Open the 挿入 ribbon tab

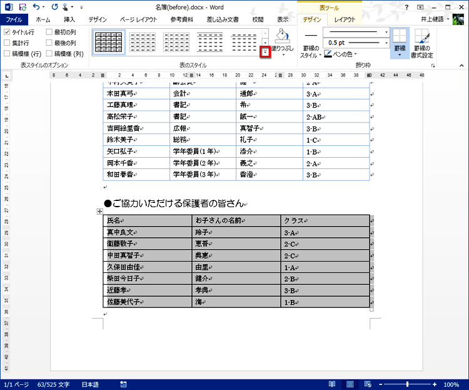tap(69, 19)
